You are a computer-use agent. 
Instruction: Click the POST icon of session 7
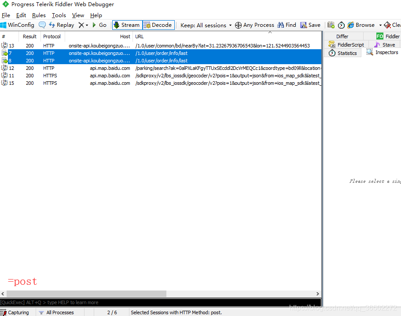[5, 53]
